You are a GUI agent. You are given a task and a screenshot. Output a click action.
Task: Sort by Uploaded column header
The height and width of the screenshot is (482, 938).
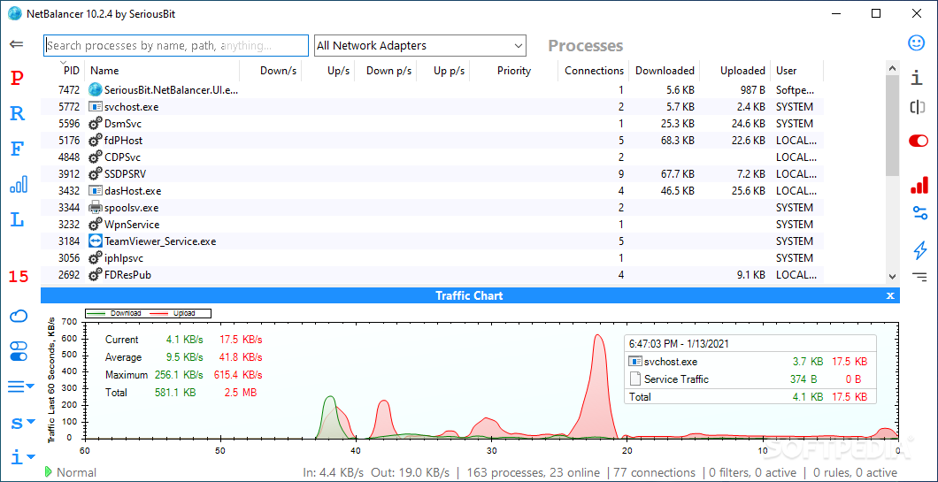(735, 71)
